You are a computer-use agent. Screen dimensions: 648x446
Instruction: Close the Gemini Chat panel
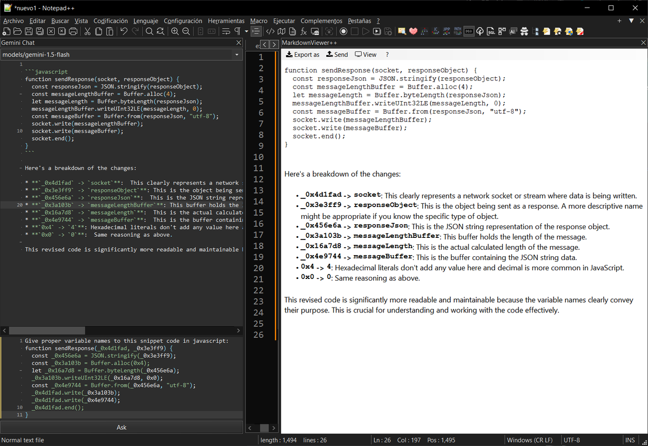coord(239,43)
